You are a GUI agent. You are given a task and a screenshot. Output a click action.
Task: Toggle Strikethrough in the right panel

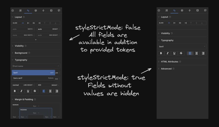coord(181,53)
